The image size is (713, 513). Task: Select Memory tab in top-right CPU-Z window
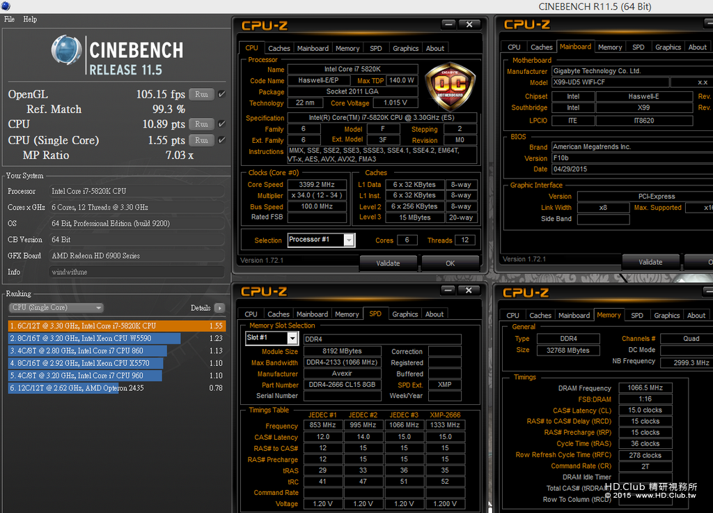(610, 47)
